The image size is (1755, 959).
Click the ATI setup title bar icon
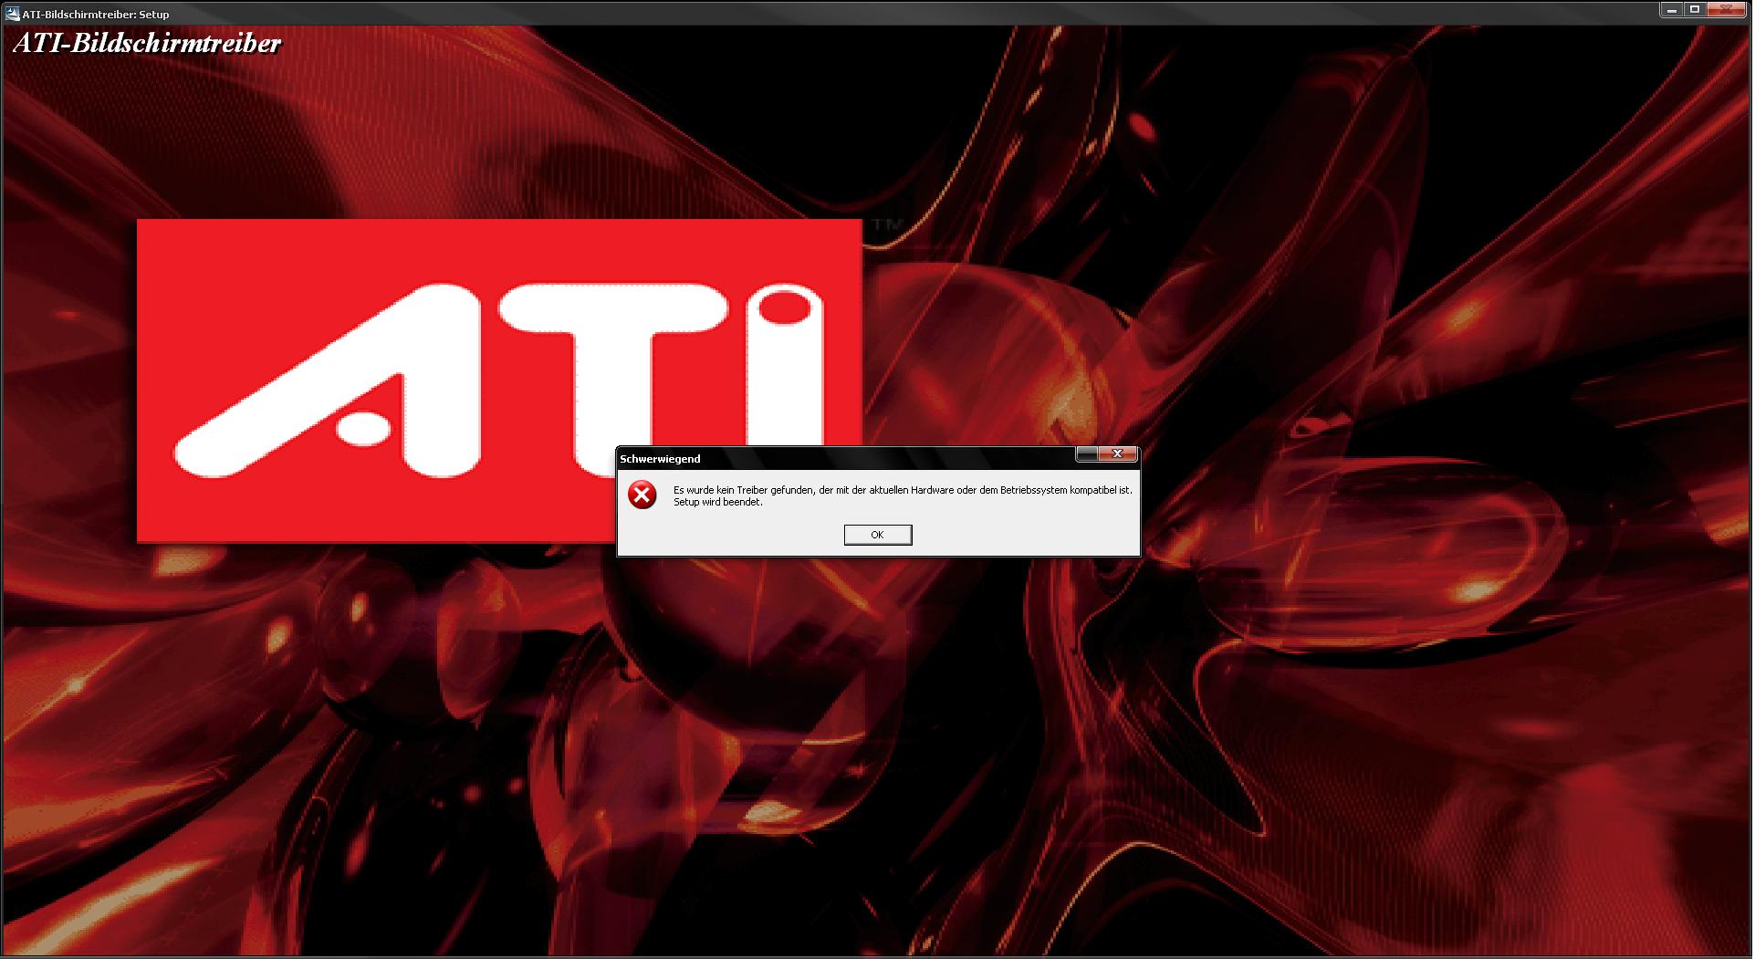(13, 14)
